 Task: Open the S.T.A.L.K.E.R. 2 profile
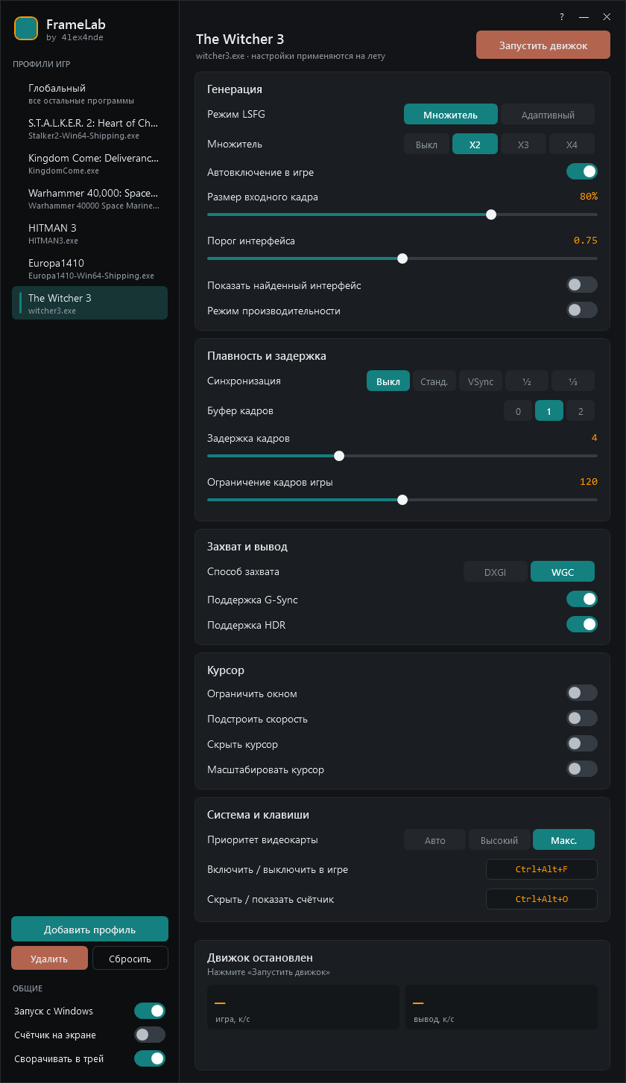coord(89,128)
